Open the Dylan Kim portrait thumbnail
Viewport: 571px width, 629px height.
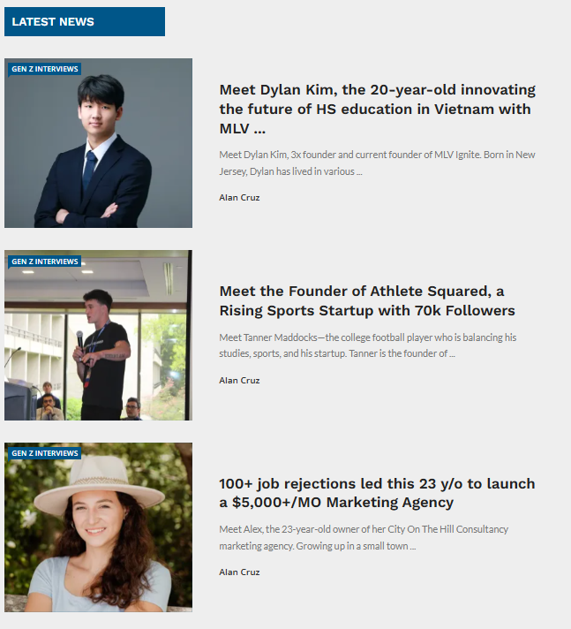click(x=98, y=143)
